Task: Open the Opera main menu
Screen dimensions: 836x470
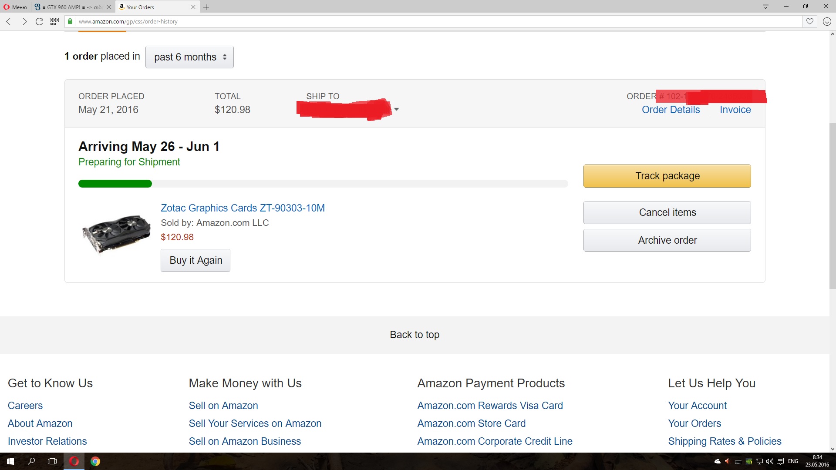Action: [x=16, y=7]
